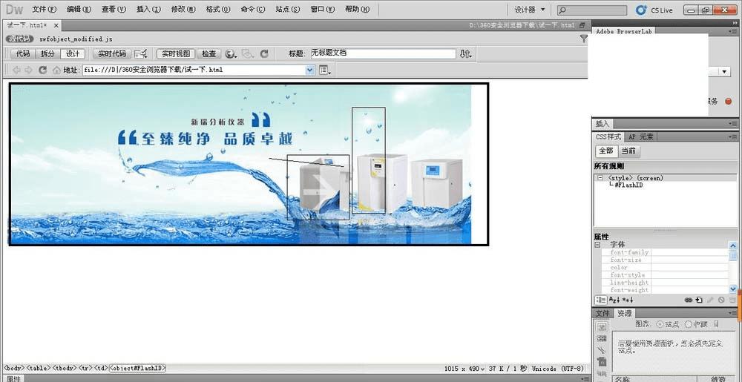742x382 pixels.
Task: Restore down the document window icon
Action: pos(582,25)
